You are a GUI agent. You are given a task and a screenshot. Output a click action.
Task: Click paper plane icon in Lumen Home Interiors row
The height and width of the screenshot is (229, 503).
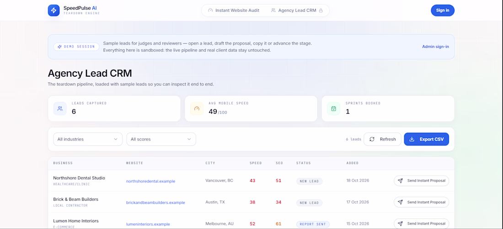coord(400,224)
